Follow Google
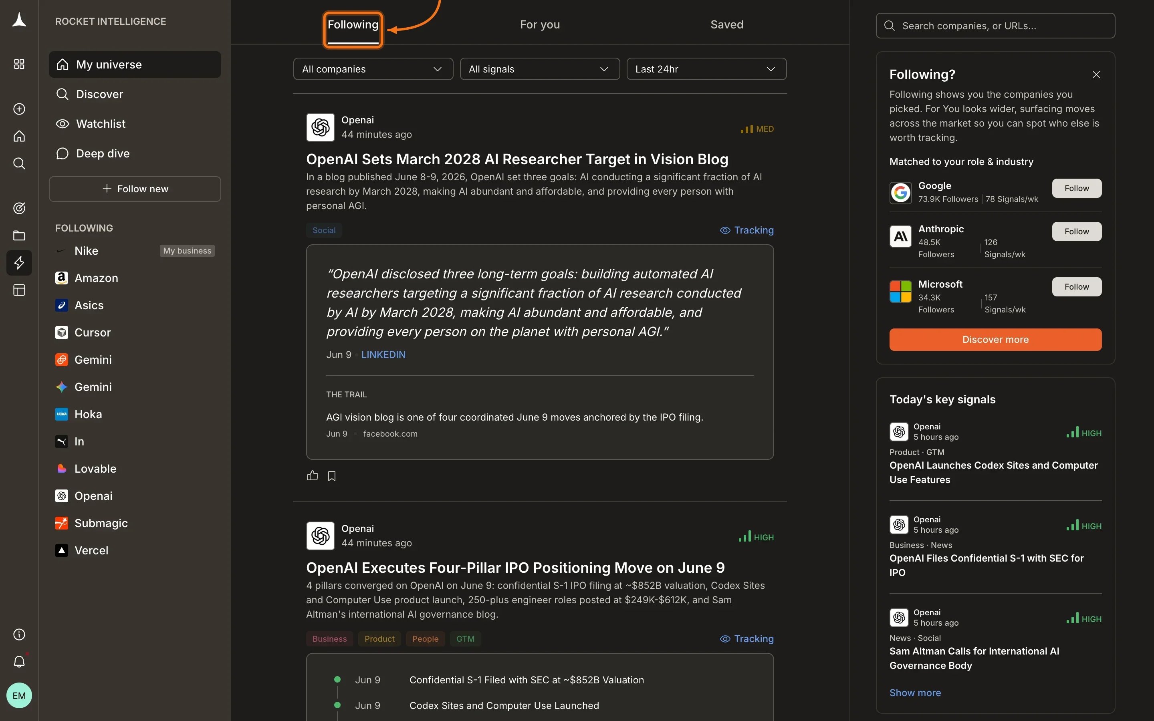 tap(1077, 188)
